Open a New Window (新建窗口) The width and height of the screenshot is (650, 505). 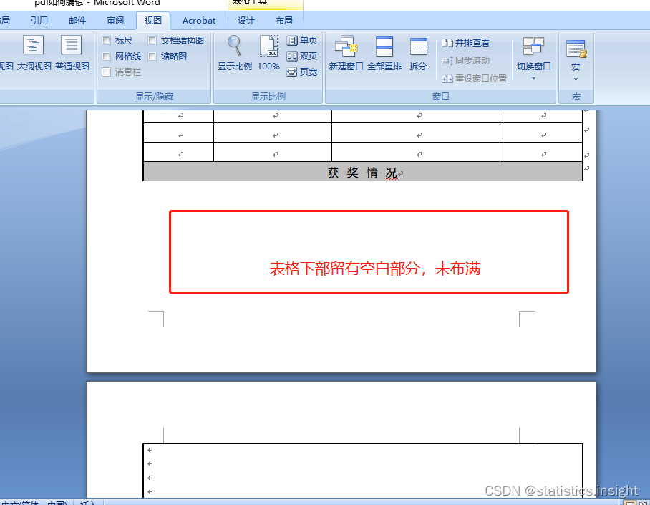point(346,53)
